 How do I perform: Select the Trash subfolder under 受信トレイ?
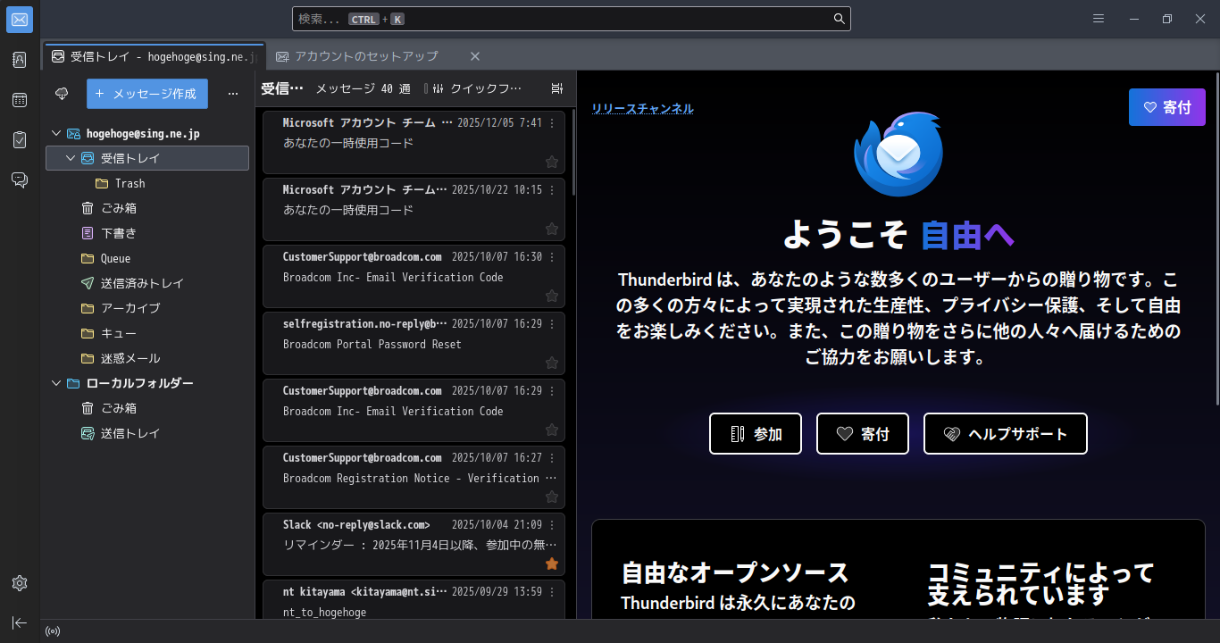pos(147,183)
